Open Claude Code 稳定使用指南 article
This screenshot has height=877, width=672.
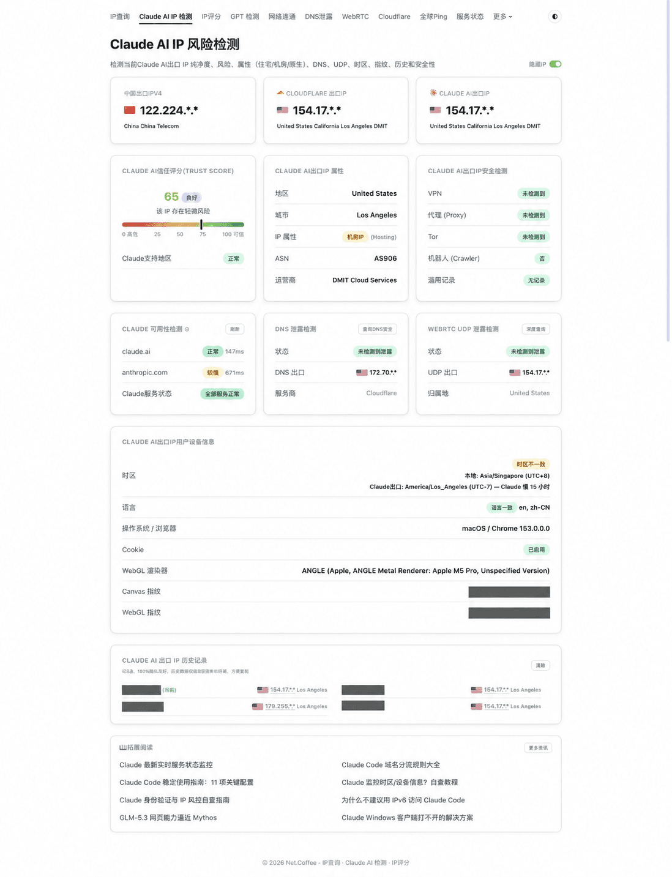pyautogui.click(x=186, y=783)
